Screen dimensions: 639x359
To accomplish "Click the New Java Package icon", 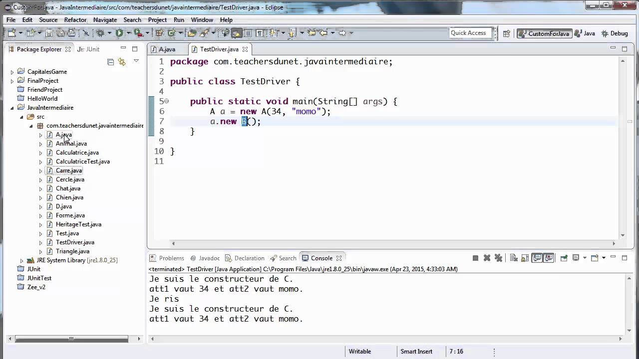I will pos(160,33).
